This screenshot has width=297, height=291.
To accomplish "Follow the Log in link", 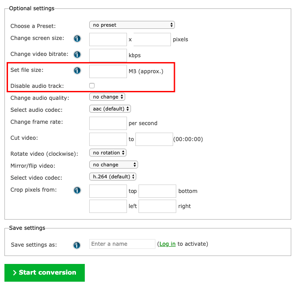I will [x=167, y=244].
